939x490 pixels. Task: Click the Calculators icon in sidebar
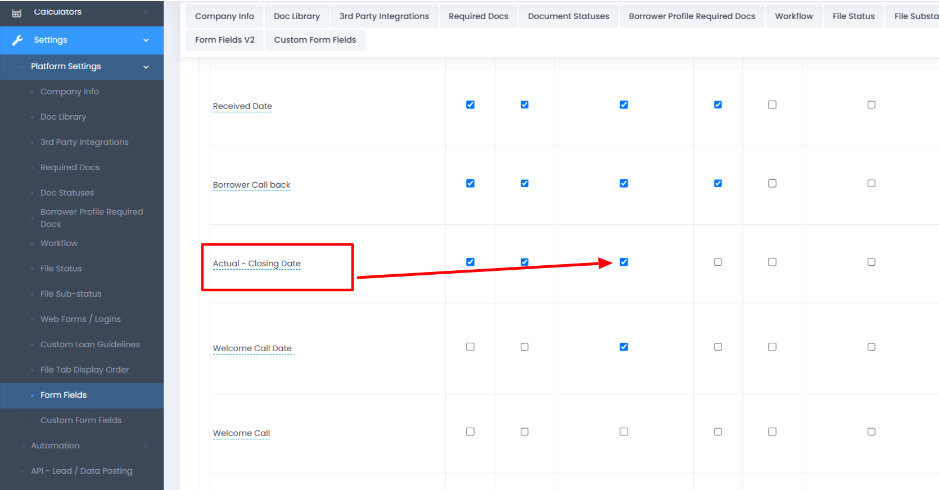click(17, 13)
